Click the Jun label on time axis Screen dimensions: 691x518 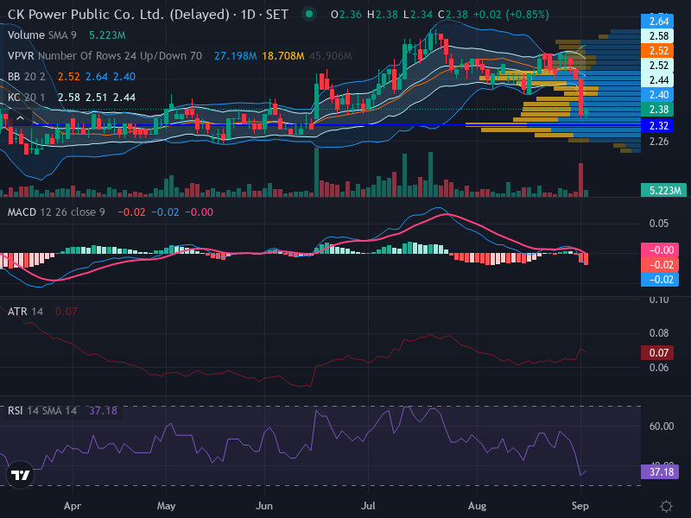[264, 506]
